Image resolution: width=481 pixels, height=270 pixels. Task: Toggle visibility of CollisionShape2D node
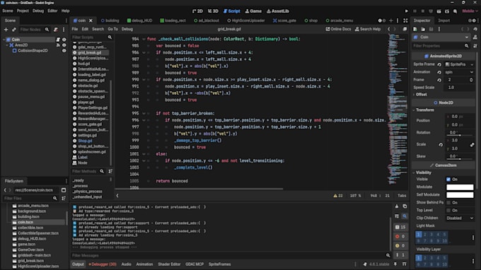tap(64, 51)
